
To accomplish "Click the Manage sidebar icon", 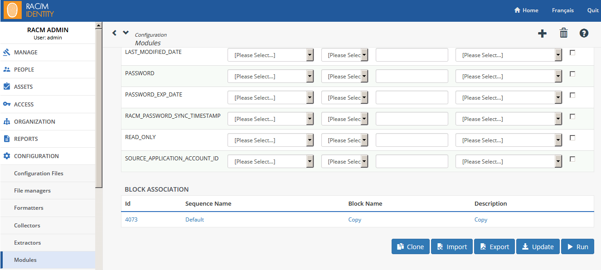I will [x=7, y=52].
